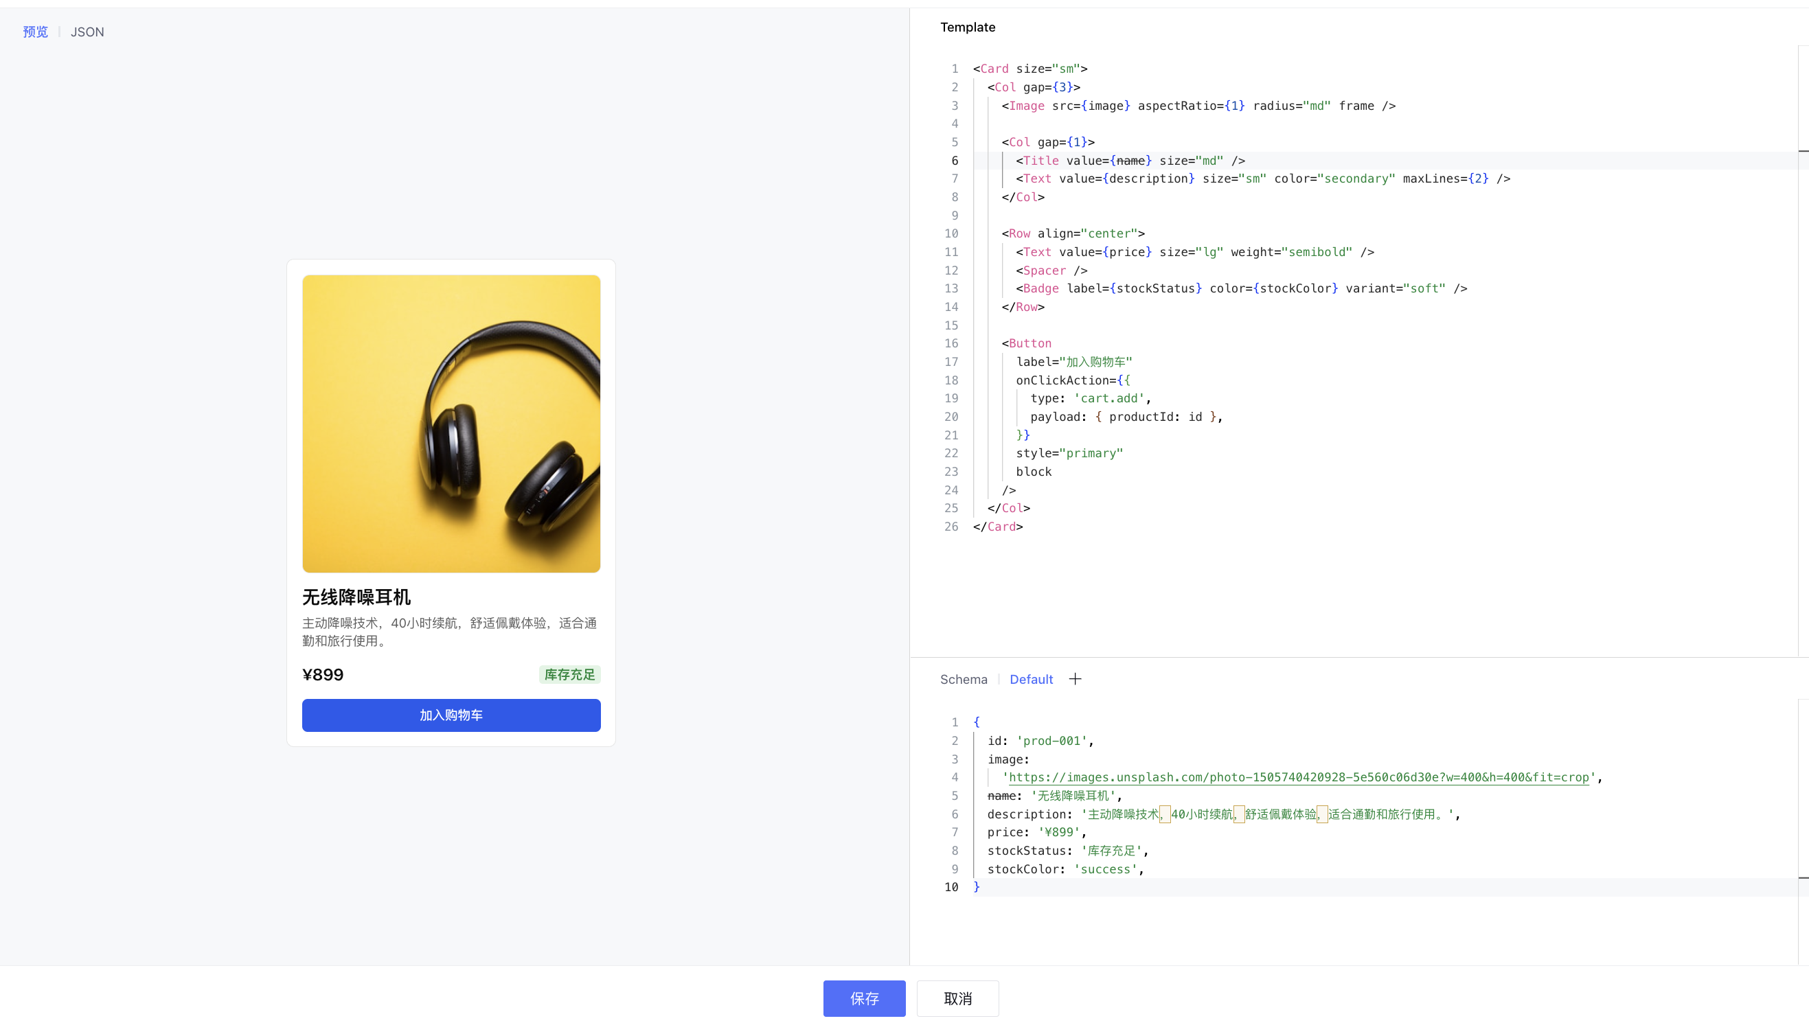Viewport: 1809px width, 1023px height.
Task: Click the stockColor 'success' value
Action: point(1105,869)
